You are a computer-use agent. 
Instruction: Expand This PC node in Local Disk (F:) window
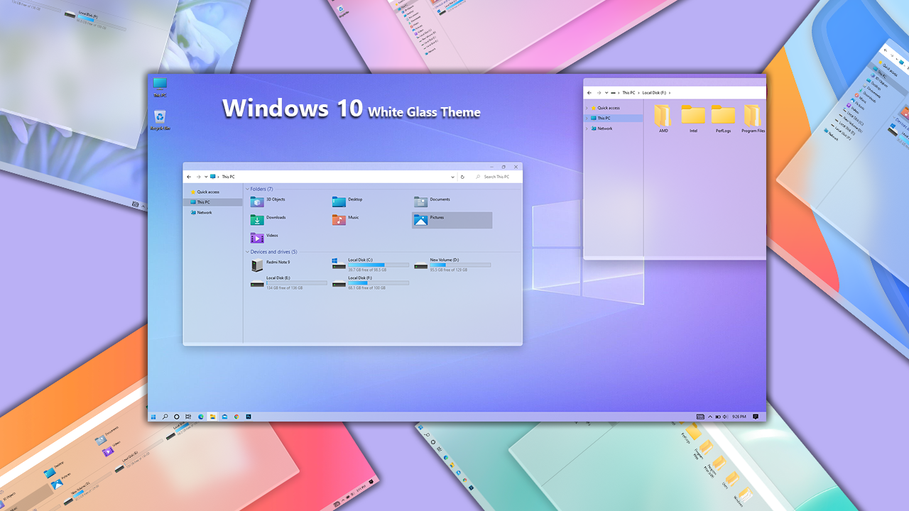pyautogui.click(x=587, y=118)
